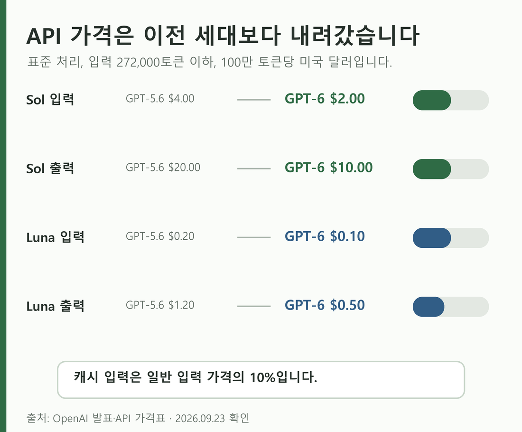Click the GPT-5.6 $20.00 old price
522x432 pixels.
pyautogui.click(x=163, y=167)
